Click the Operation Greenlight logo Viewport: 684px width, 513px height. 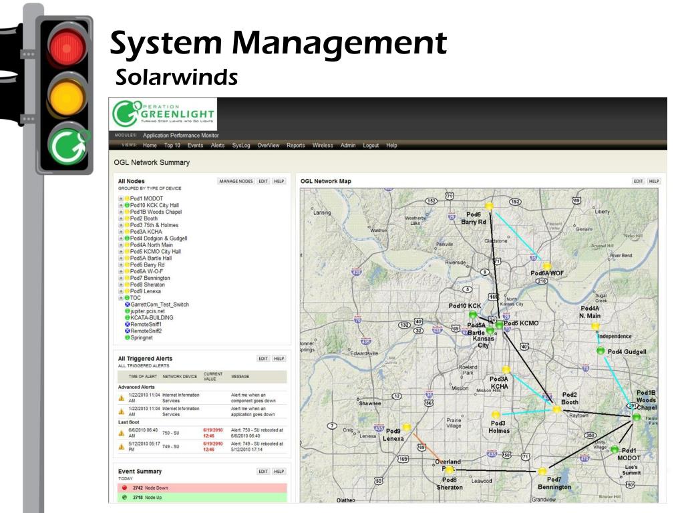(x=163, y=114)
